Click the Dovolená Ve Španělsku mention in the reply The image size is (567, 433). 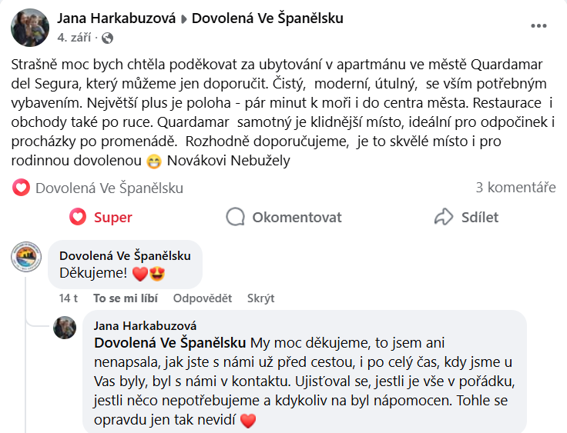tap(169, 342)
